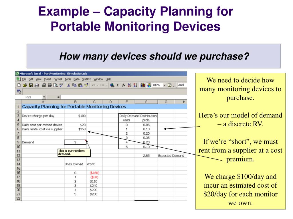This screenshot has width=293, height=219.
Task: Select the ($150) profit cell
Action: click(x=94, y=173)
